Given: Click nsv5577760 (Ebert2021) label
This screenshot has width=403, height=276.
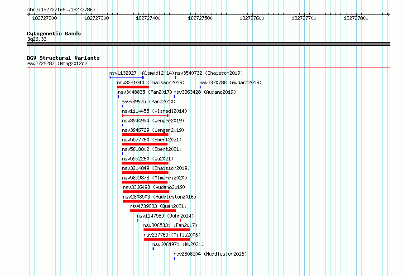Looking at the screenshot, I should [152, 140].
